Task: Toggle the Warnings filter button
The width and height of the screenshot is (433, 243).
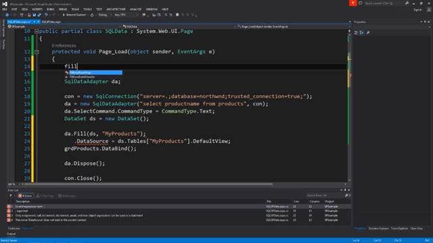Action: click(45, 196)
